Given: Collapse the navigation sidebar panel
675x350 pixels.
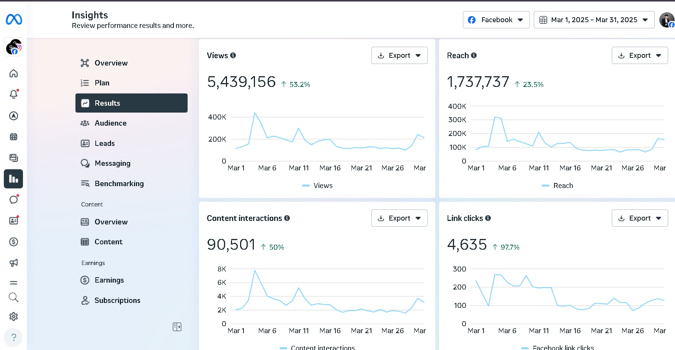Looking at the screenshot, I should tap(177, 327).
